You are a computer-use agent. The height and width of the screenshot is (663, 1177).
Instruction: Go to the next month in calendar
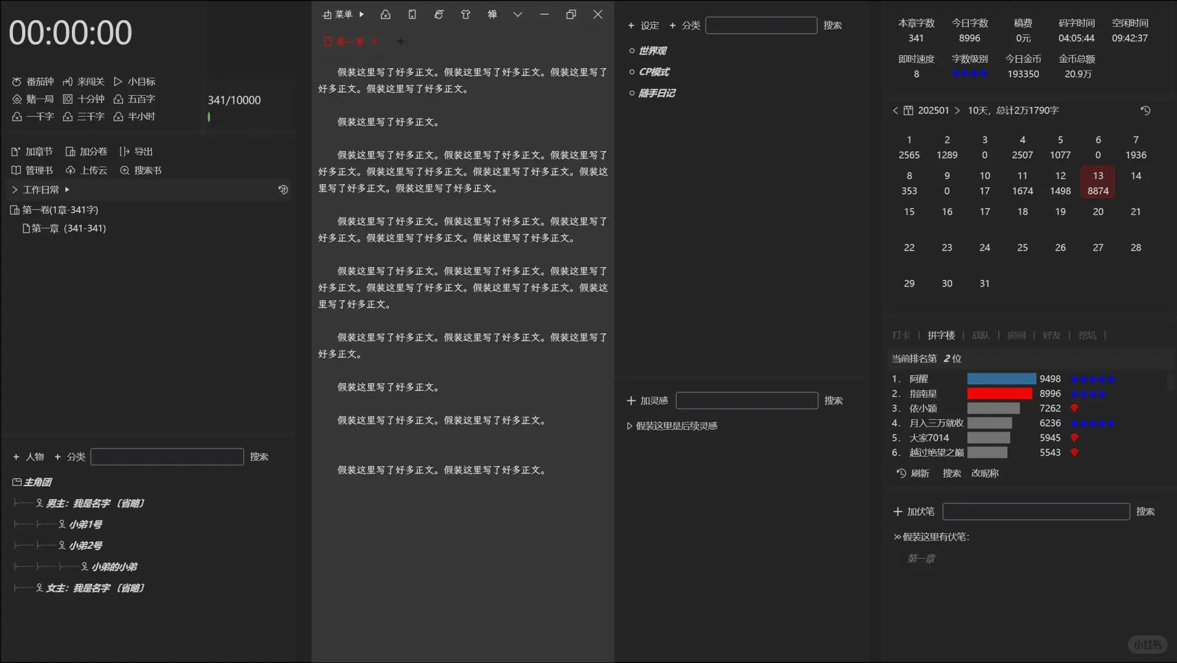point(957,110)
